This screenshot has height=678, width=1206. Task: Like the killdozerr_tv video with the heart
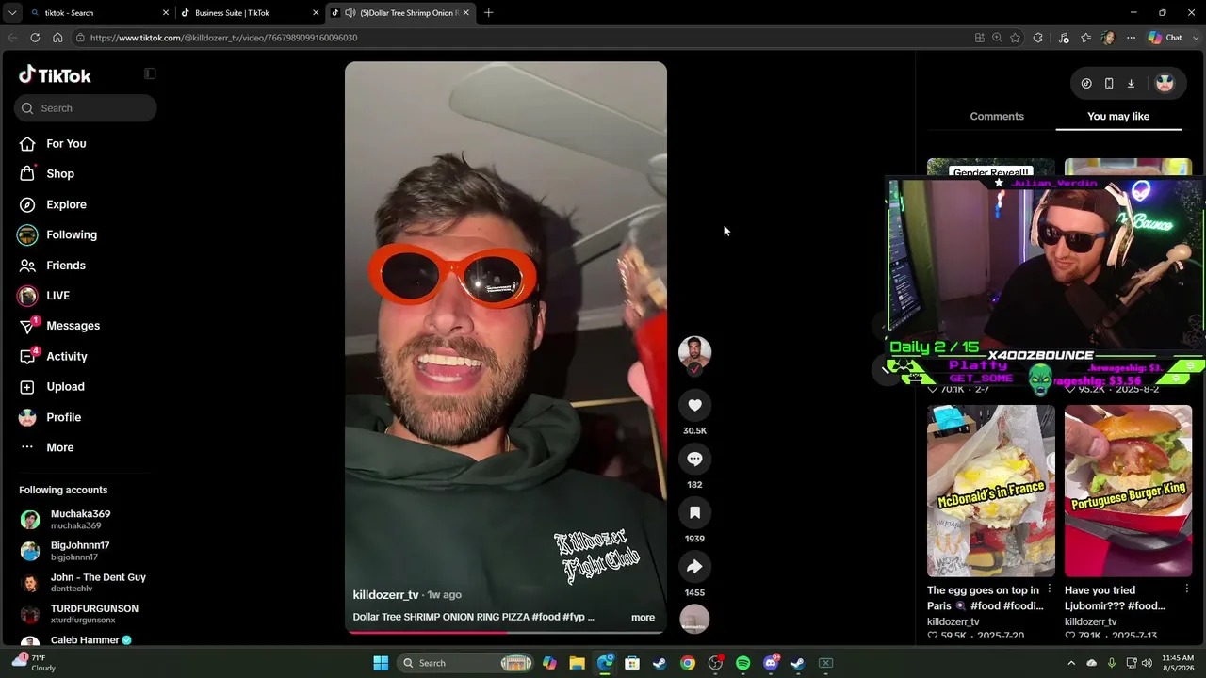click(x=694, y=405)
